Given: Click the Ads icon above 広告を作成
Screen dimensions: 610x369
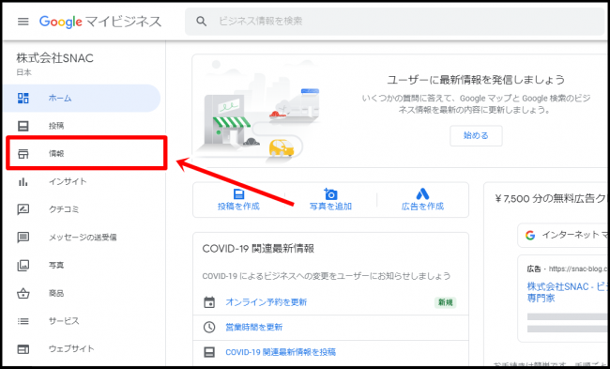Looking at the screenshot, I should (x=422, y=193).
